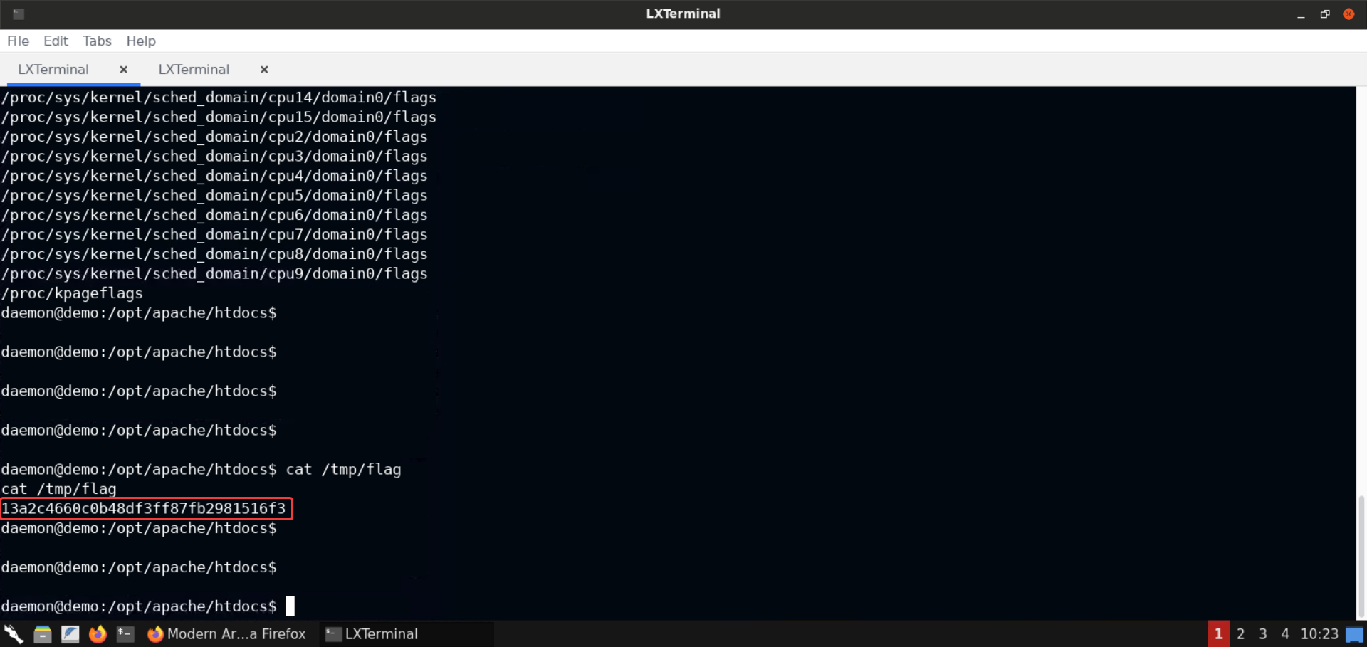The width and height of the screenshot is (1367, 647).
Task: Open the file manager from the taskbar
Action: click(x=43, y=633)
